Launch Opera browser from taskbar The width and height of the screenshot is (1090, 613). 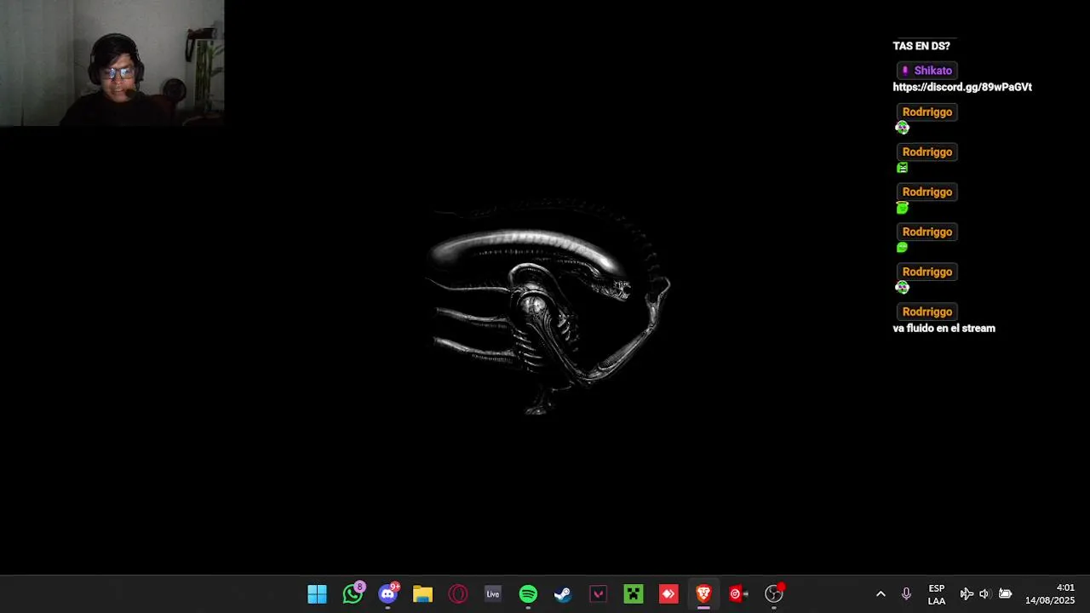458,594
